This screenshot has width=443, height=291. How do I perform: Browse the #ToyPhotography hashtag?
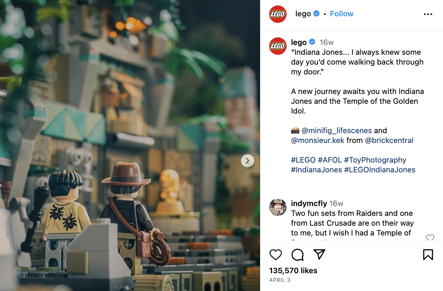[x=375, y=160]
